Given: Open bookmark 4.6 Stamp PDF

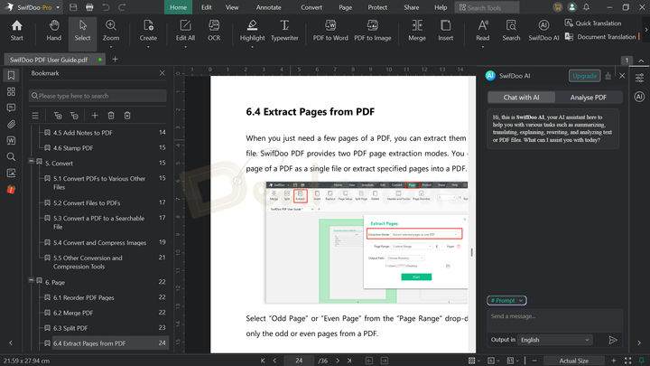Looking at the screenshot, I should coord(73,147).
